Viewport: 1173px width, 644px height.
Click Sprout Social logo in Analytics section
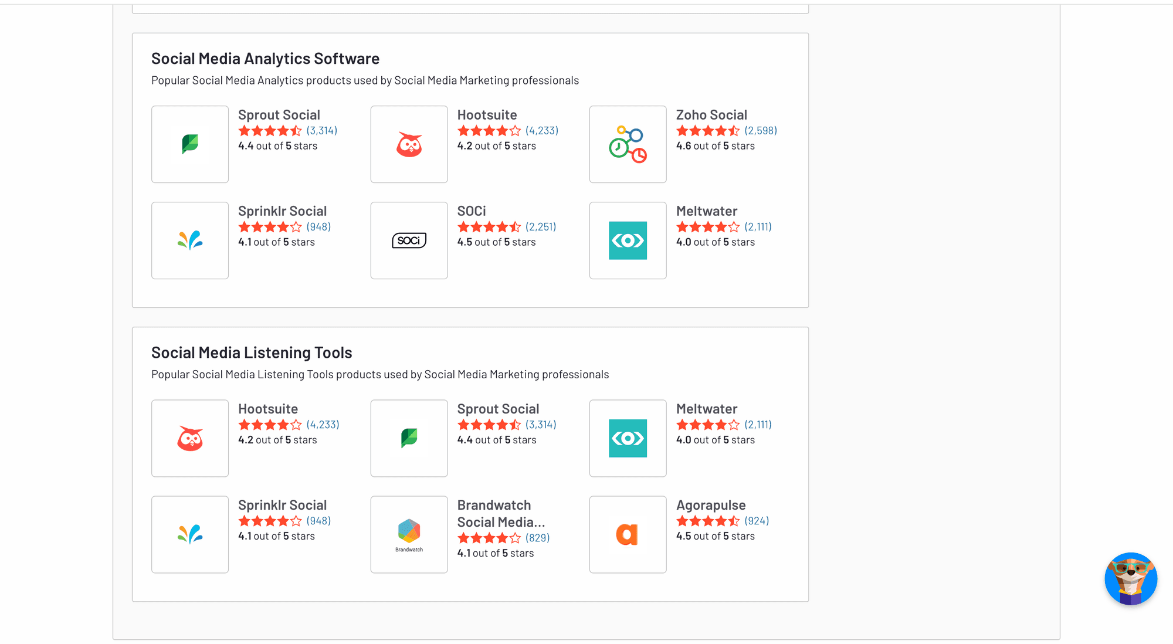pyautogui.click(x=190, y=144)
